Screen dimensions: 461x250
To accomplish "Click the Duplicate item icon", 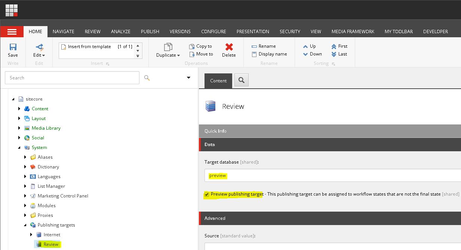I will click(168, 47).
